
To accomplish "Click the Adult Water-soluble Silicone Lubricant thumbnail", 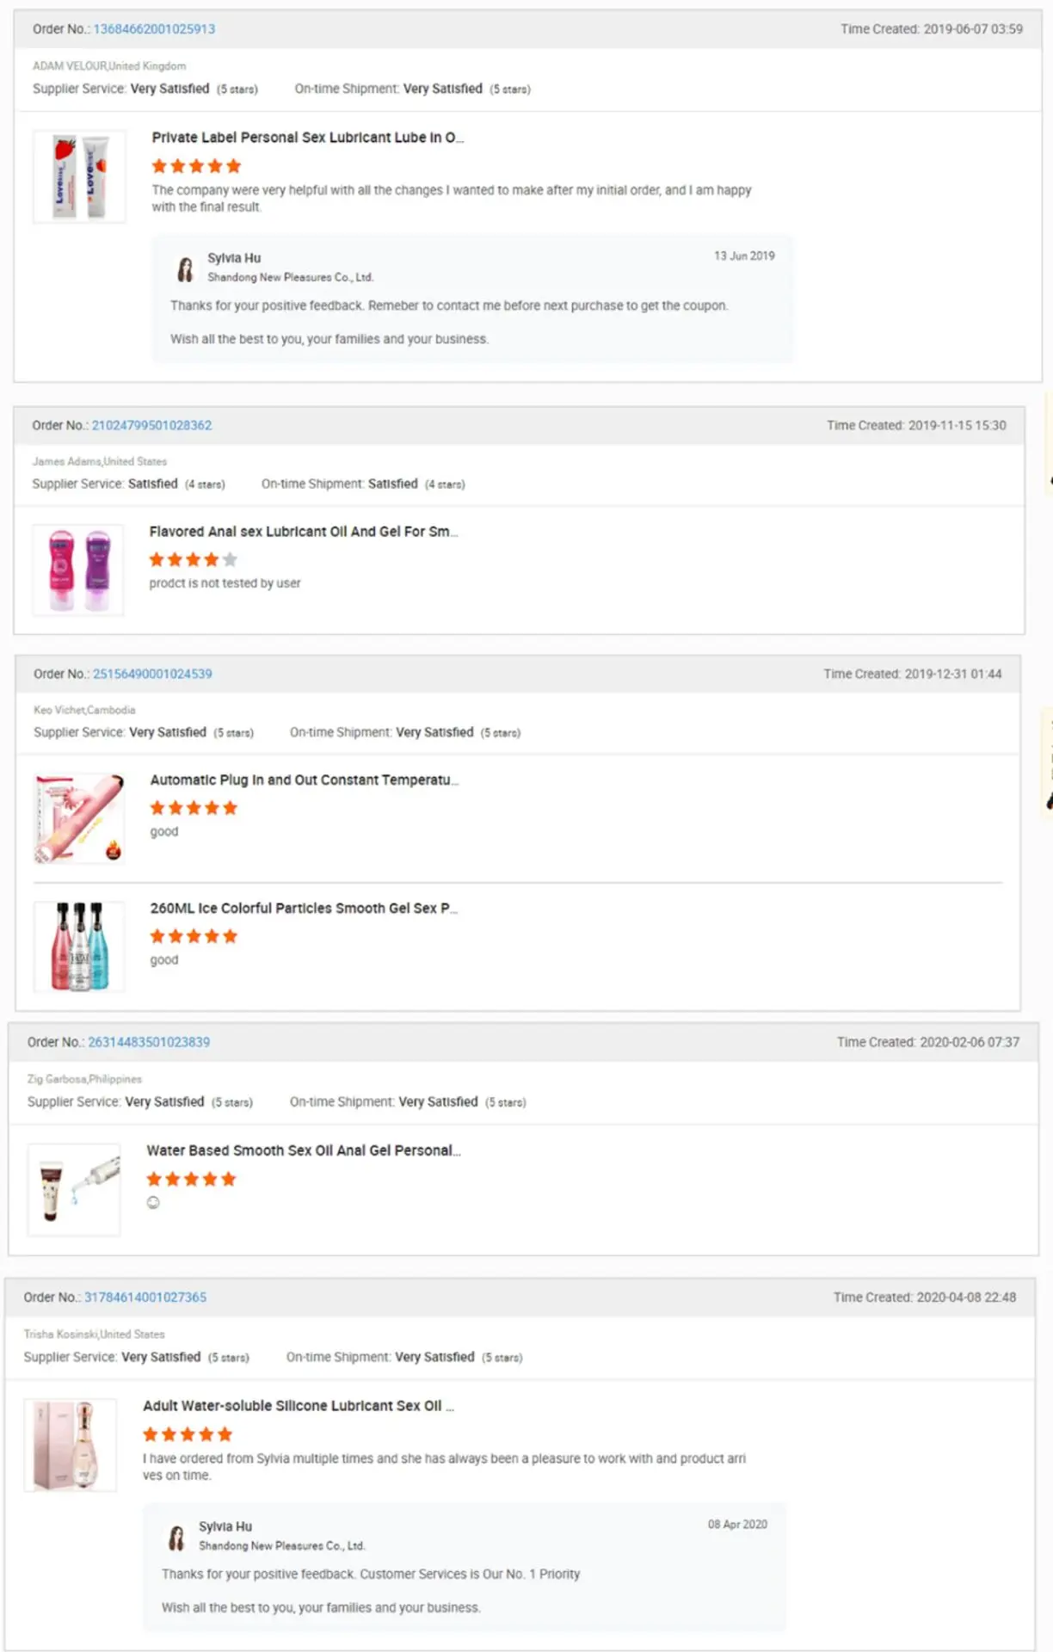I will point(71,1445).
